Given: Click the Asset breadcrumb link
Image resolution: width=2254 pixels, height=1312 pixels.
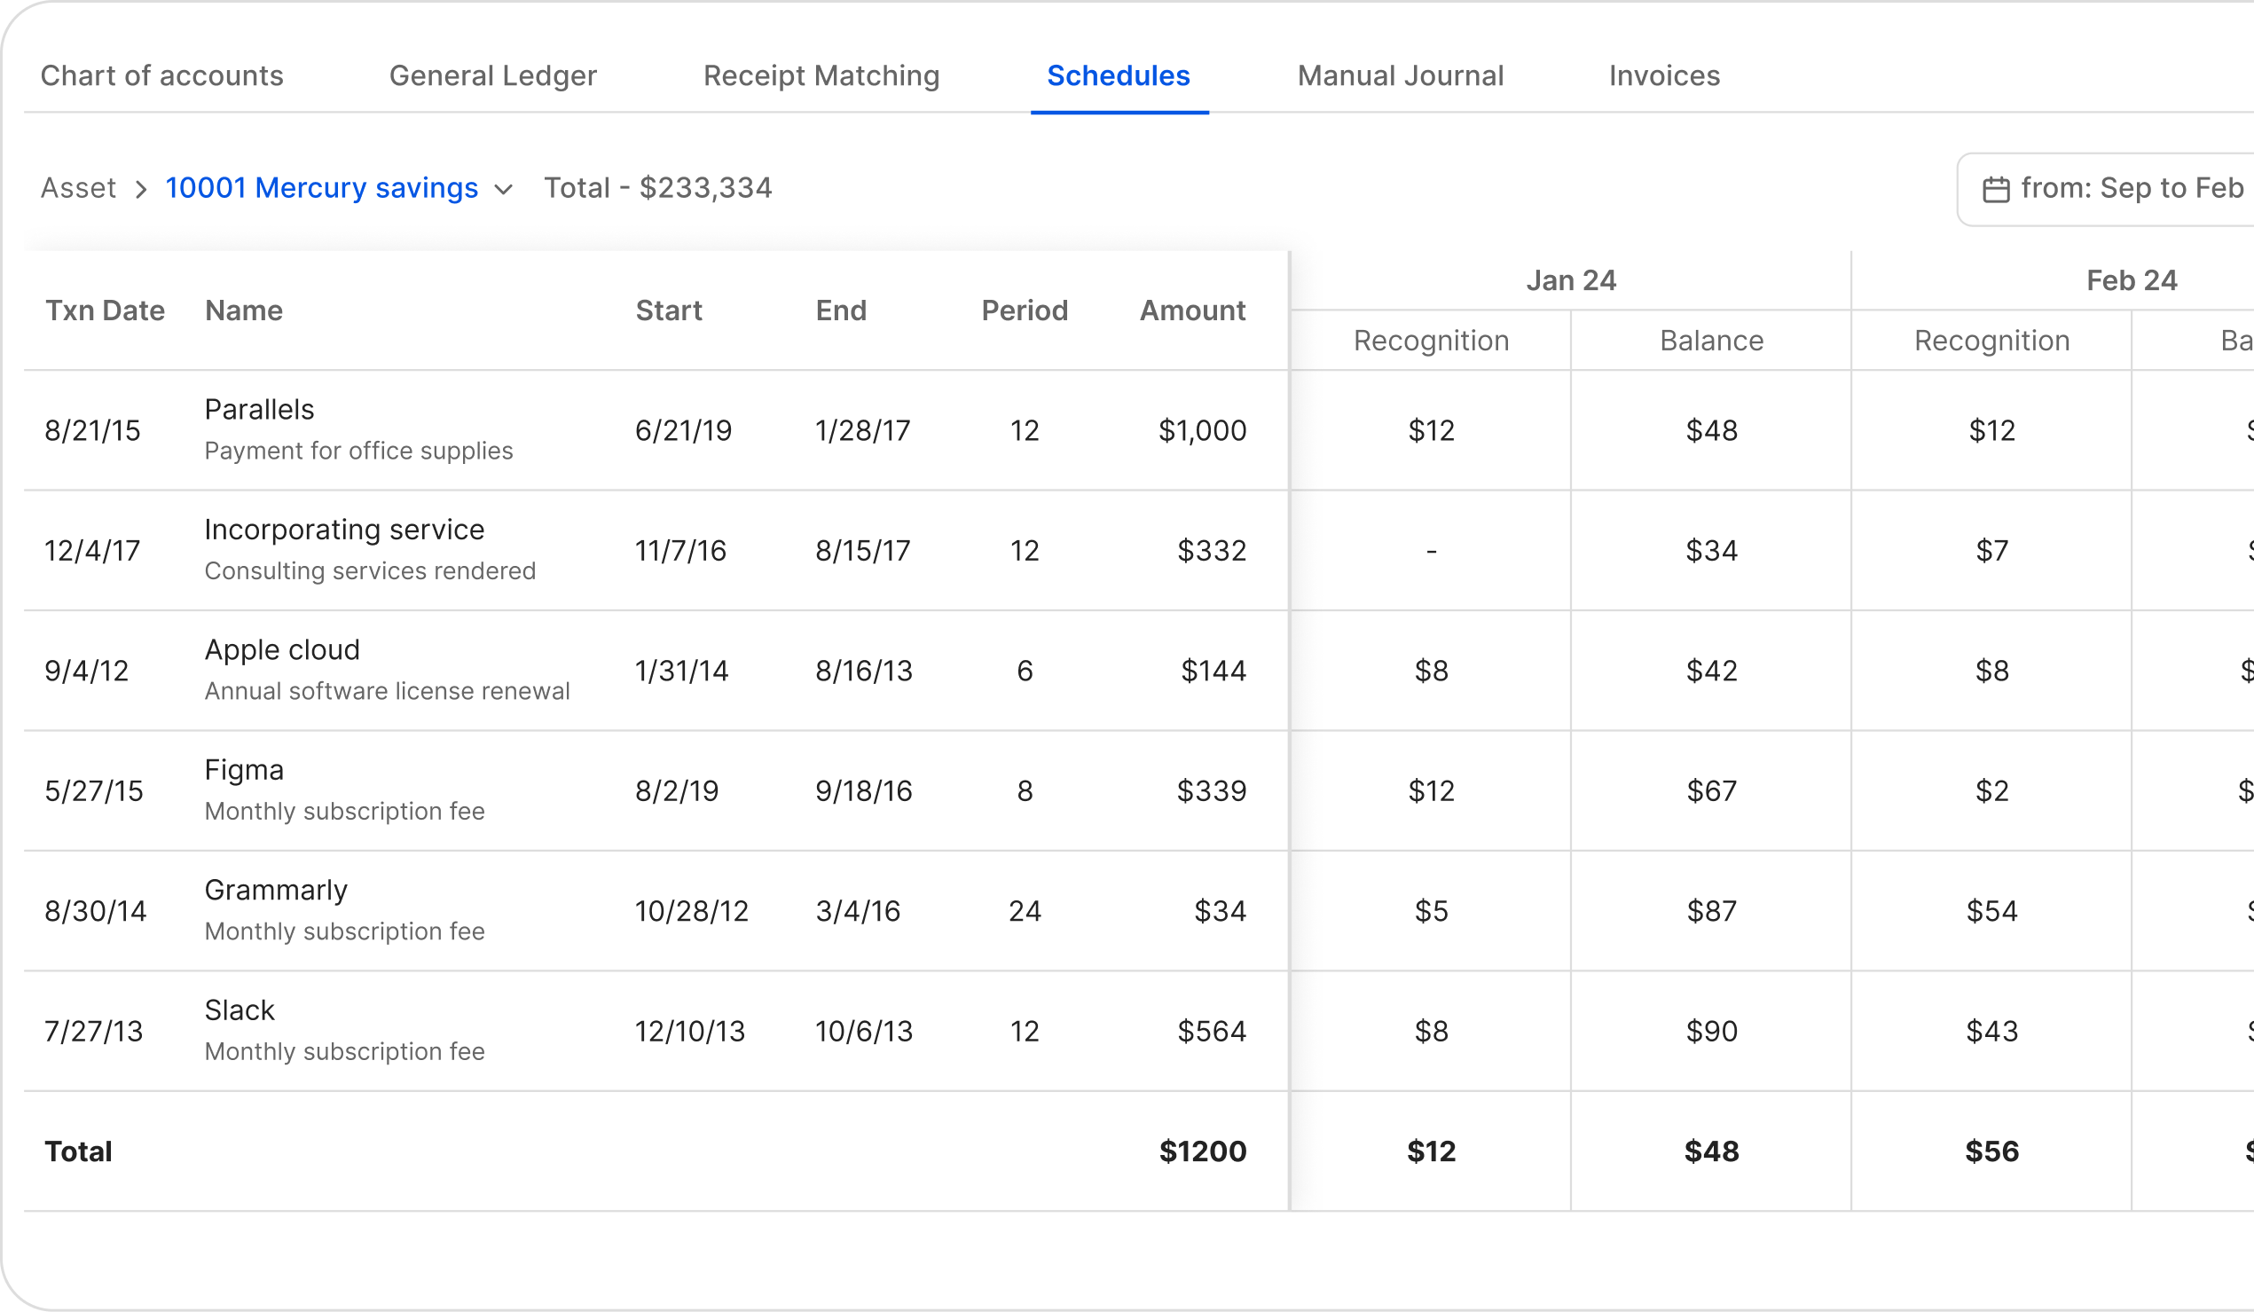Looking at the screenshot, I should pyautogui.click(x=79, y=188).
